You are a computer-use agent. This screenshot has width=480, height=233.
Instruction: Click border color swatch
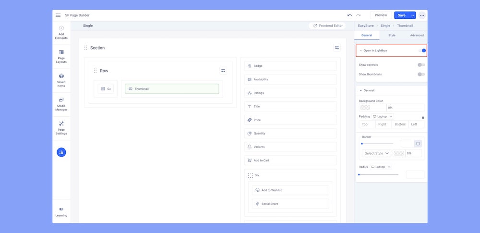point(399,153)
